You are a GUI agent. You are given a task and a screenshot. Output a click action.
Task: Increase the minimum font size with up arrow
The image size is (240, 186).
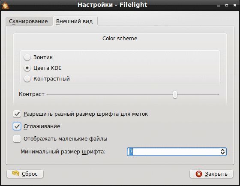click(223, 150)
